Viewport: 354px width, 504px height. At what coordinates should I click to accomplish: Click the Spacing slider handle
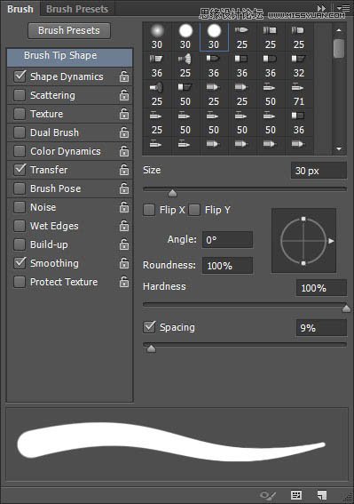151,348
